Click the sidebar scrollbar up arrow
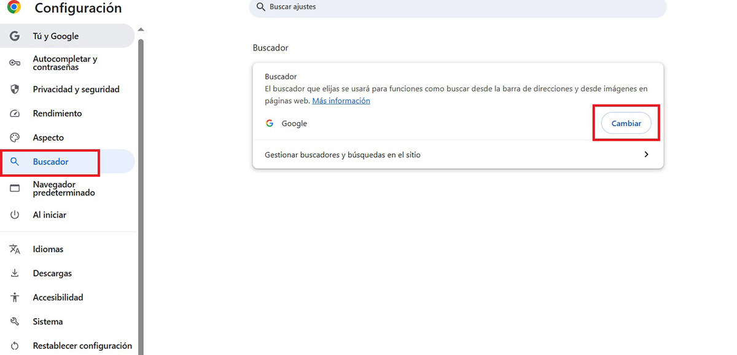 [141, 29]
